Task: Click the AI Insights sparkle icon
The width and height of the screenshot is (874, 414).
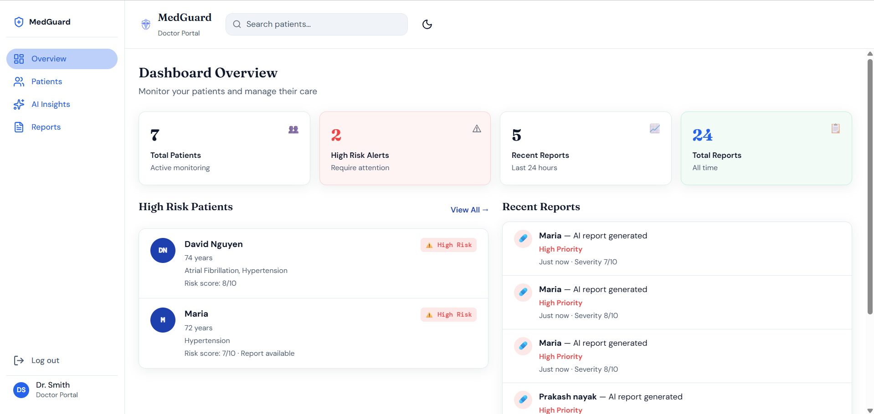Action: click(x=19, y=104)
